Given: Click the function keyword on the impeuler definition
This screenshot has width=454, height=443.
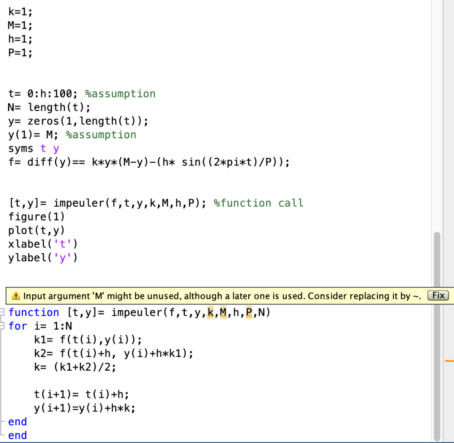Looking at the screenshot, I should tap(33, 312).
